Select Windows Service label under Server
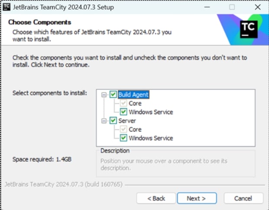Screen dimensions: 269x210 [151, 138]
